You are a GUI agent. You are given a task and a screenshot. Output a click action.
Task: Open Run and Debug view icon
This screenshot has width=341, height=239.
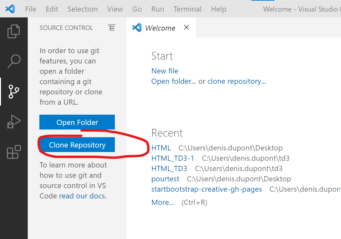tap(14, 122)
